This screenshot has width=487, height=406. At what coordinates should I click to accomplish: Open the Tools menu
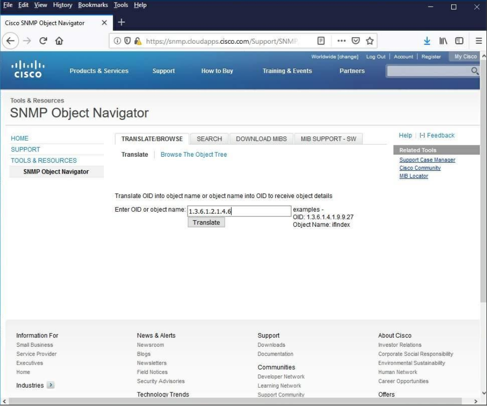pyautogui.click(x=121, y=5)
